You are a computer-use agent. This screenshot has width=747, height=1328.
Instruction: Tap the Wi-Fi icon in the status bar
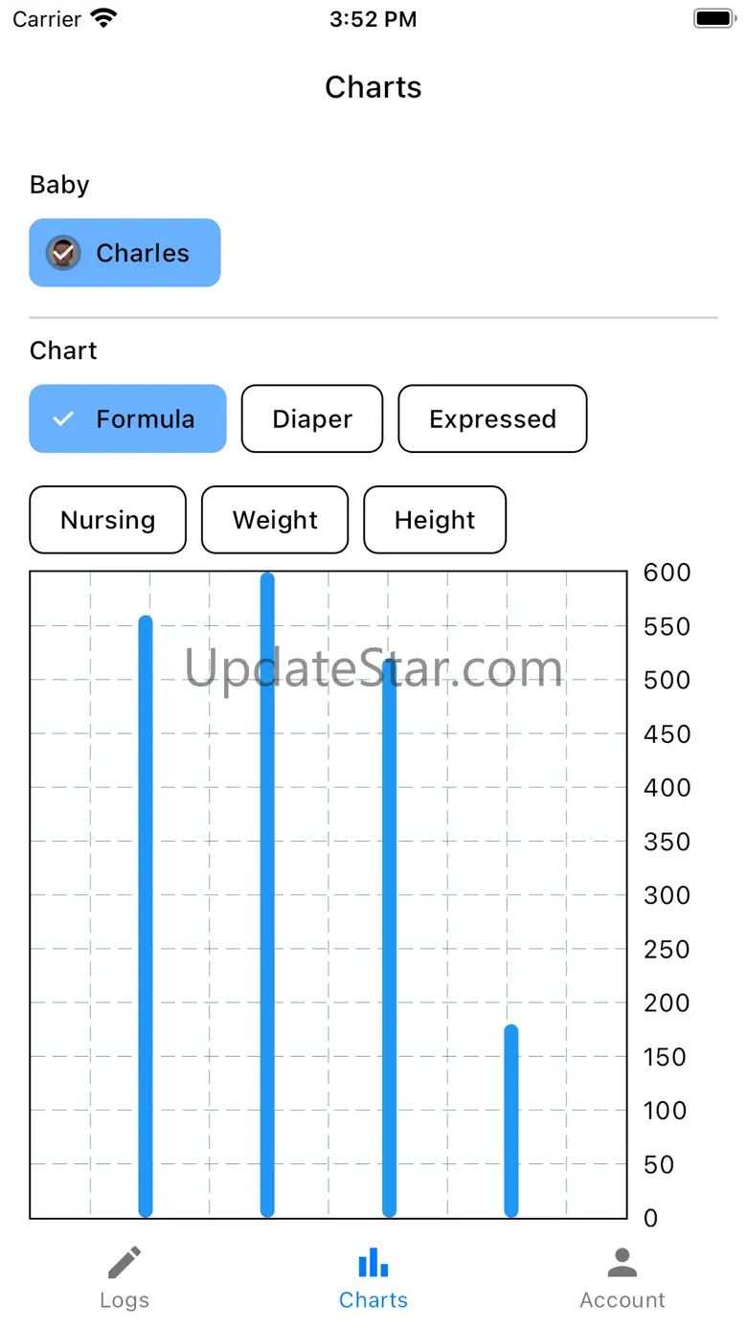click(x=102, y=19)
